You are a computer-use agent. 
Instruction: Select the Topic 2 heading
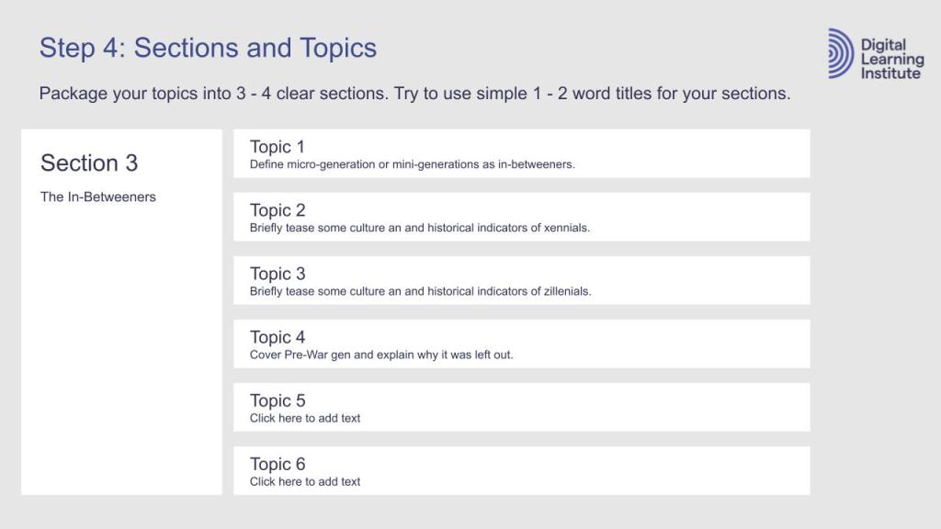tap(278, 210)
